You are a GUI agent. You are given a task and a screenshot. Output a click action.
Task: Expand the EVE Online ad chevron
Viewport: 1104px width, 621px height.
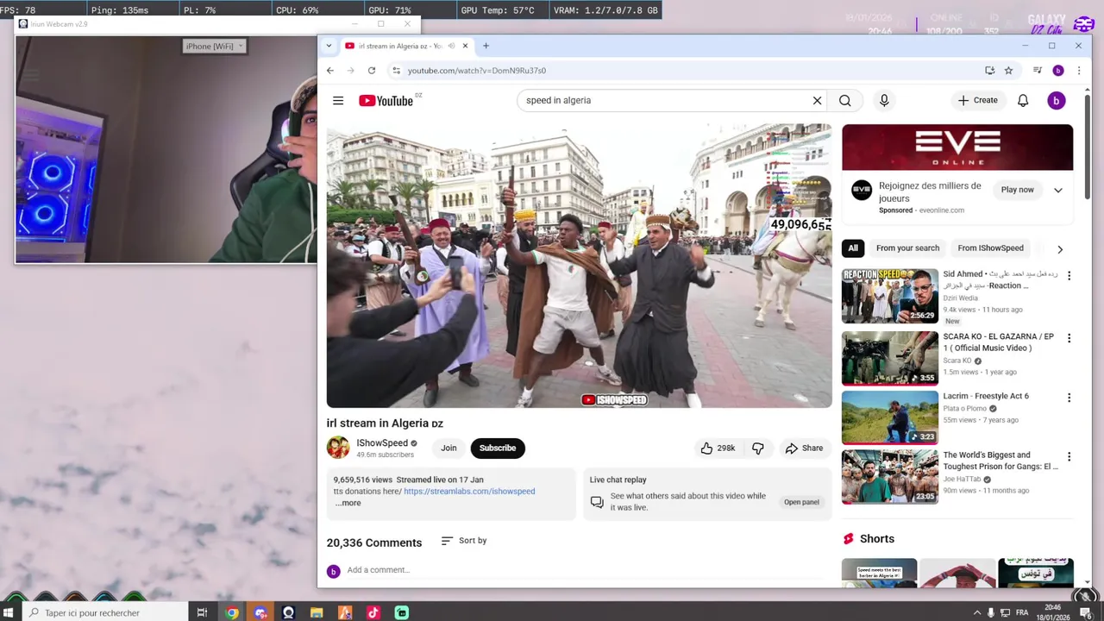(x=1058, y=190)
